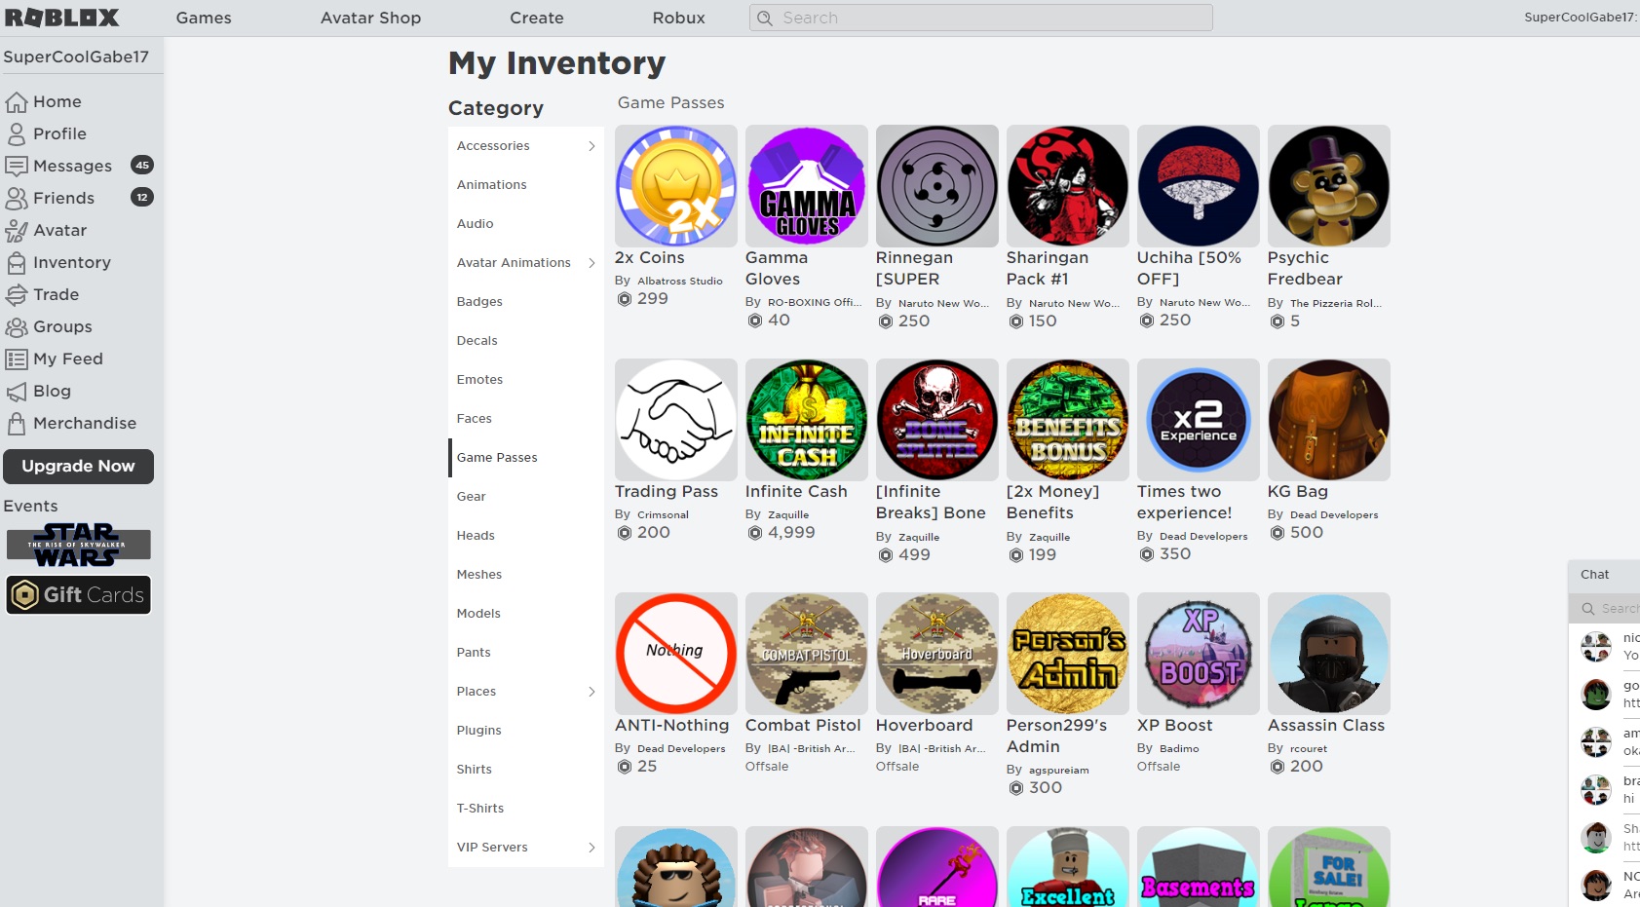The width and height of the screenshot is (1640, 907).
Task: Select the Home icon in the sidebar
Action: coord(18,101)
